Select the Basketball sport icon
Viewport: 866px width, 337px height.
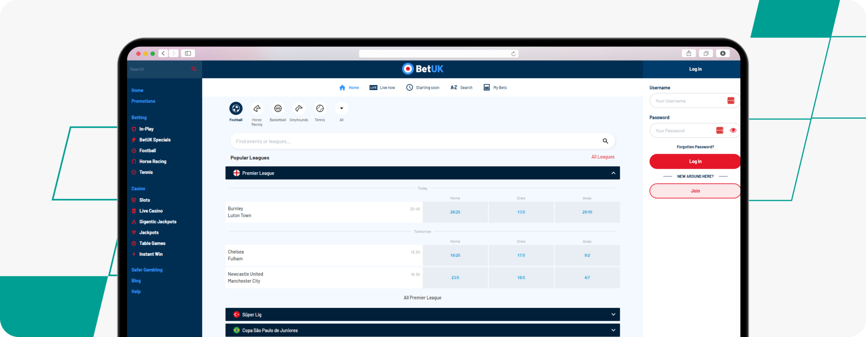point(278,108)
